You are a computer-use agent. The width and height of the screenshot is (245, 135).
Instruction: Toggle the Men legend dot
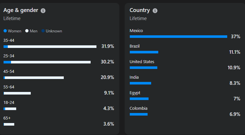[x=27, y=31]
